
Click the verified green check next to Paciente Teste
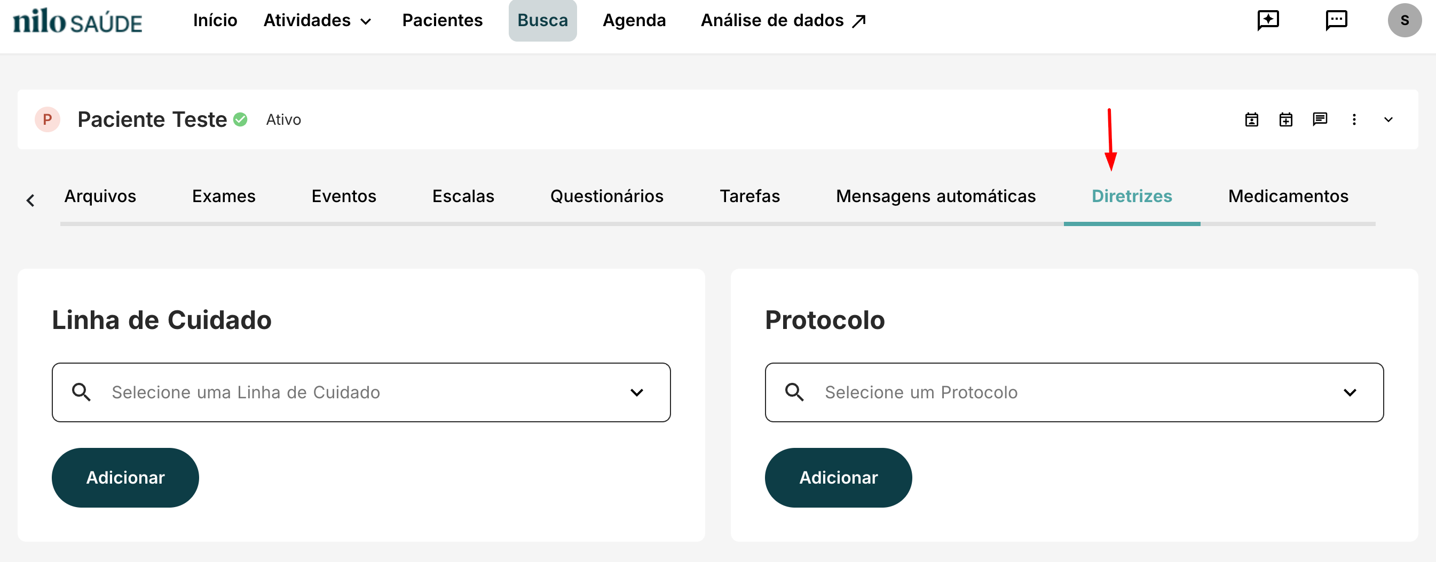[240, 118]
